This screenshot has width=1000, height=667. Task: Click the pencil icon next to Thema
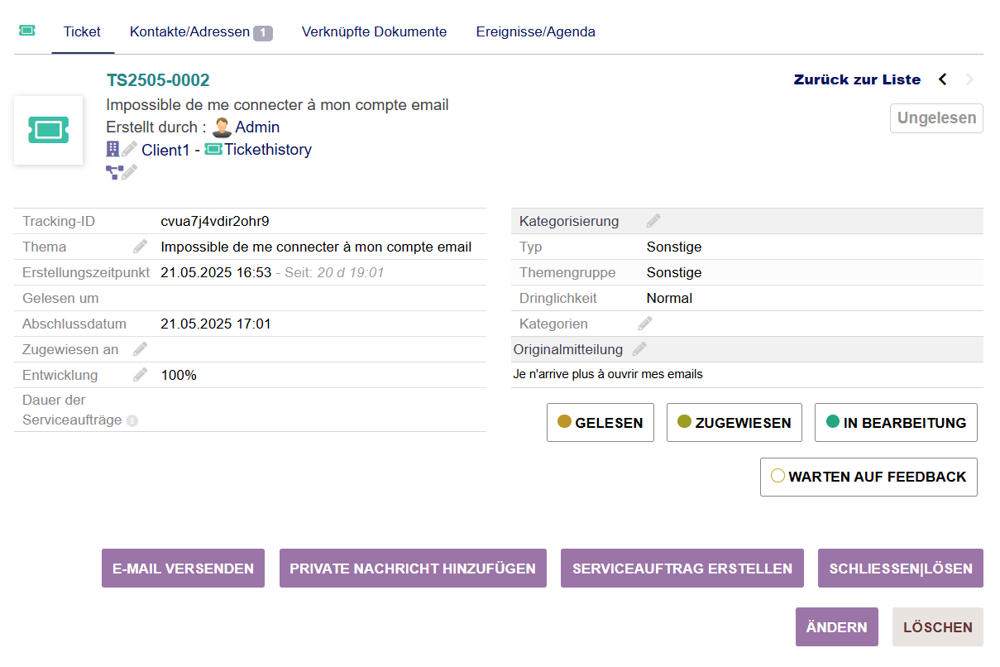tap(141, 247)
